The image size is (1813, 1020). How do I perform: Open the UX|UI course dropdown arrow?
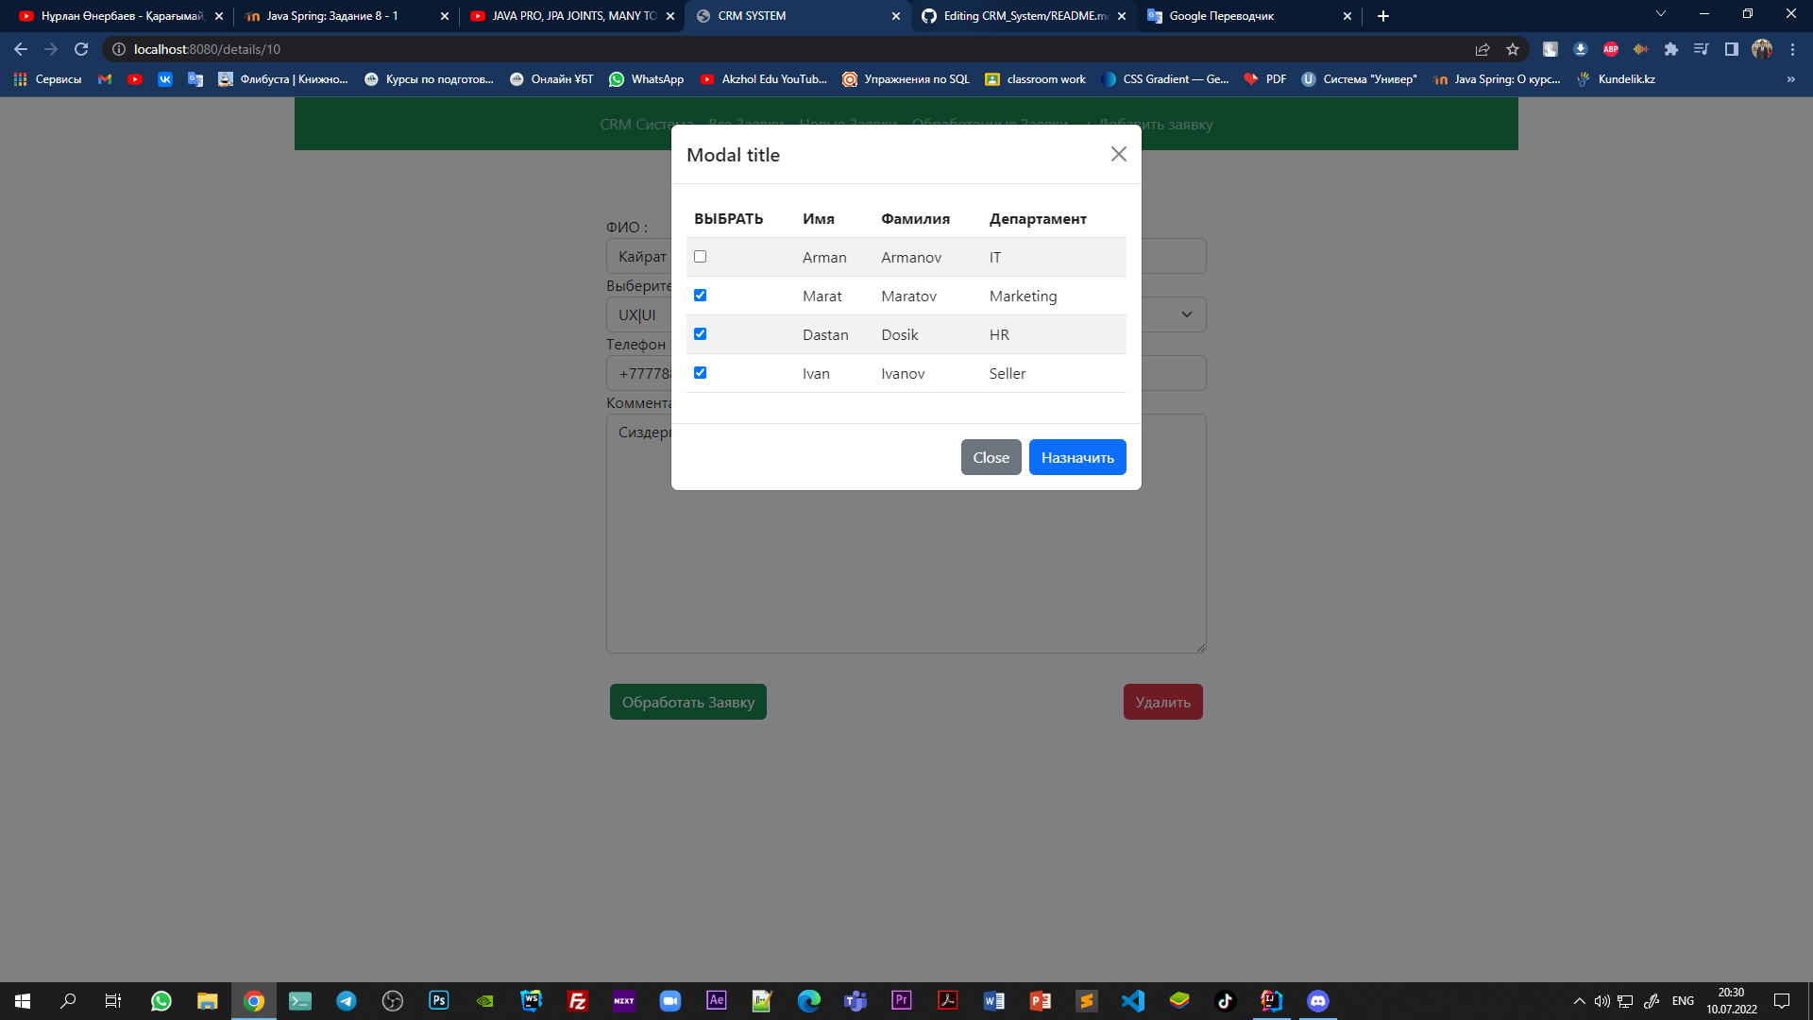[x=1187, y=314]
